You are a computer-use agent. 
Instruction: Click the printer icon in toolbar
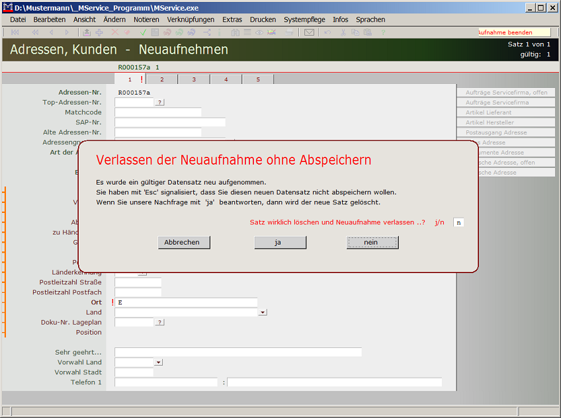pyautogui.click(x=289, y=32)
